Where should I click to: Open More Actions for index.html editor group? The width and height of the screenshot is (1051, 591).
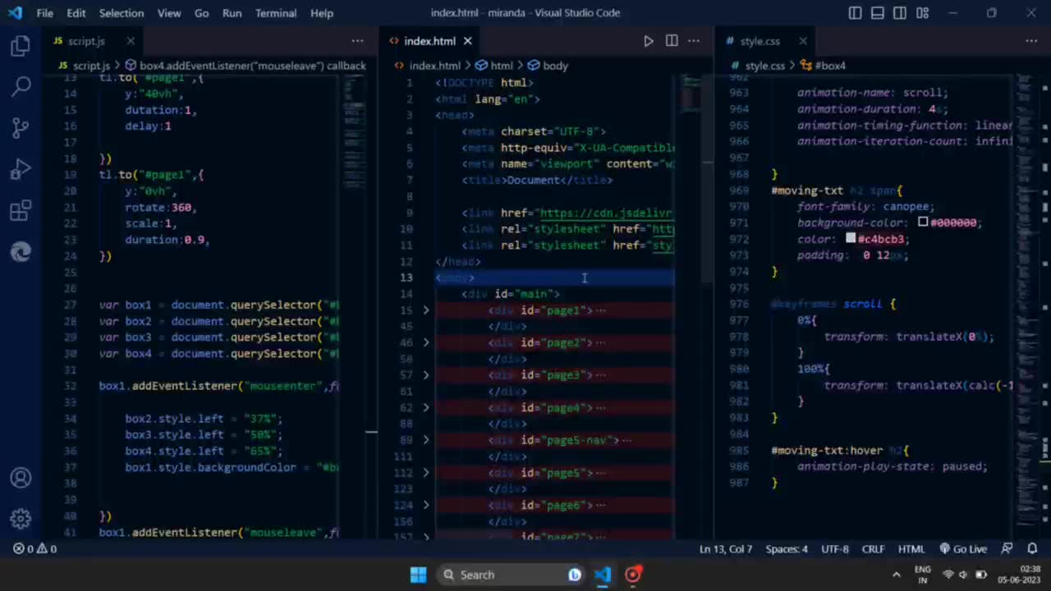(x=694, y=41)
